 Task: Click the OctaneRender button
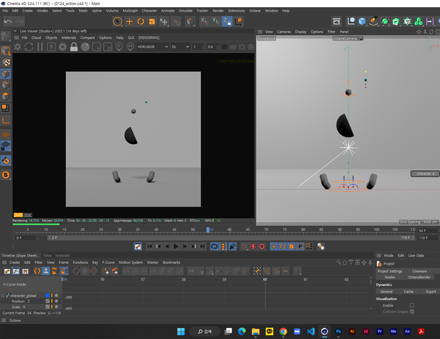tap(419, 277)
